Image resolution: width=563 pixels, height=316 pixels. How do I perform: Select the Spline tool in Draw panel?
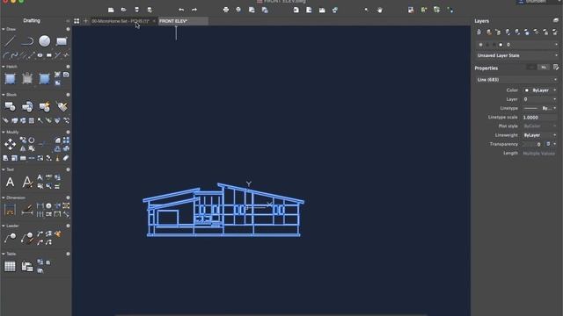point(14,55)
